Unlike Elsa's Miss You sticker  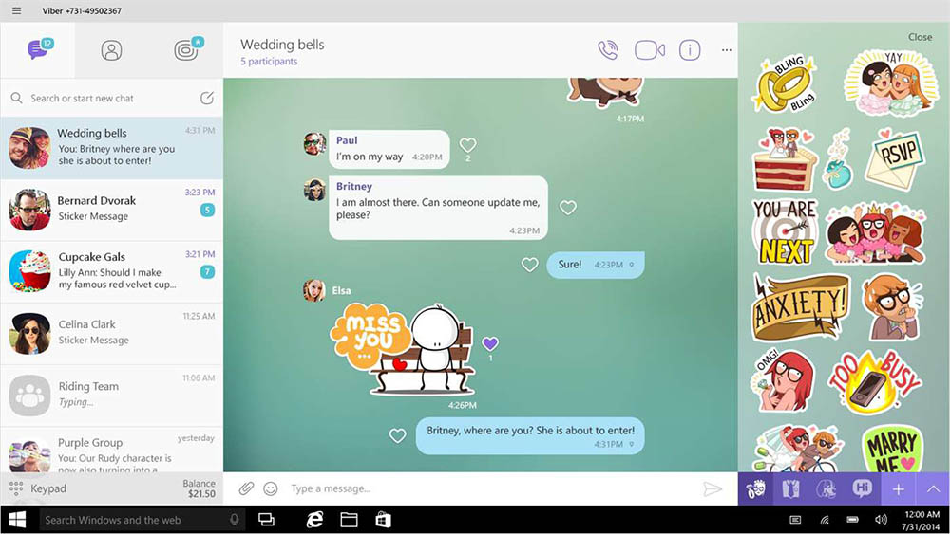click(x=490, y=343)
